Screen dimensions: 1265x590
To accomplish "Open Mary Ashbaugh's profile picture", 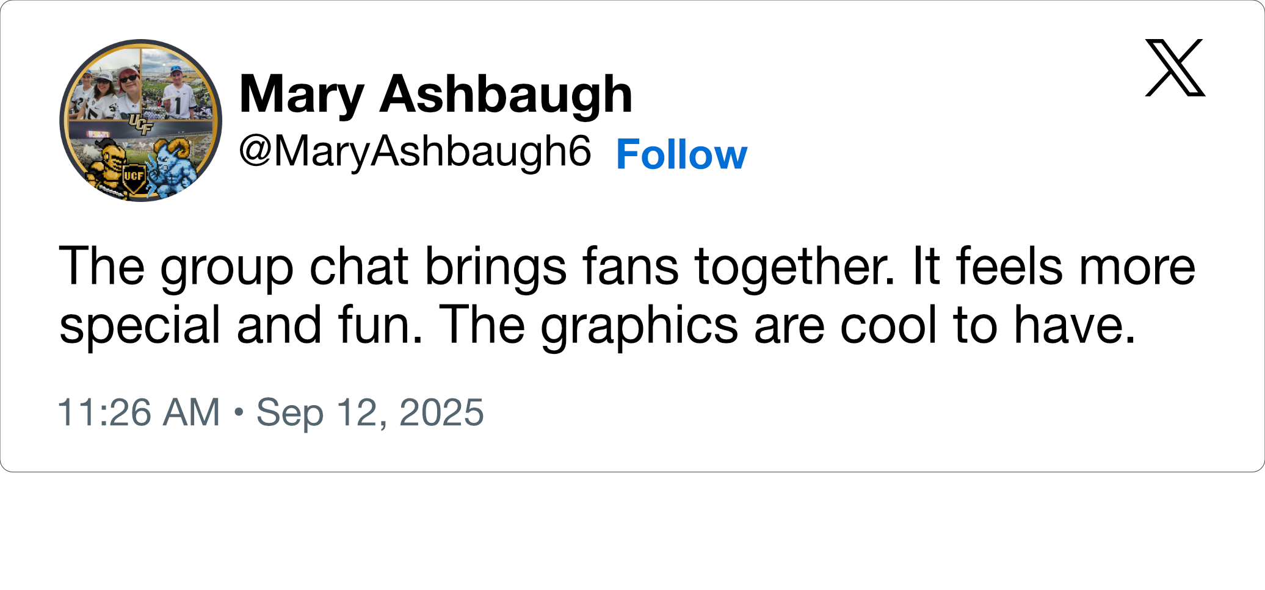I will [x=141, y=121].
